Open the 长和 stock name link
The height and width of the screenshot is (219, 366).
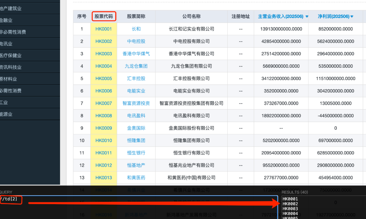pyautogui.click(x=136, y=29)
